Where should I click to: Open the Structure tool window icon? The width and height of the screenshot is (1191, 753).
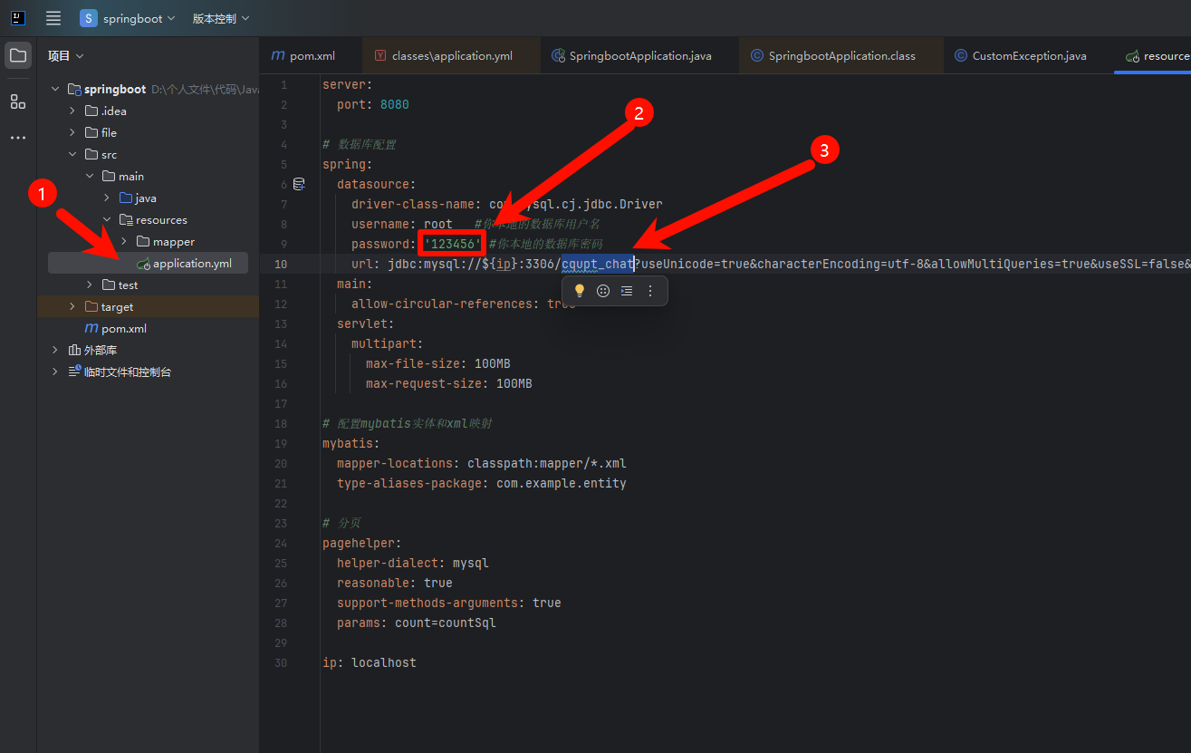18,101
